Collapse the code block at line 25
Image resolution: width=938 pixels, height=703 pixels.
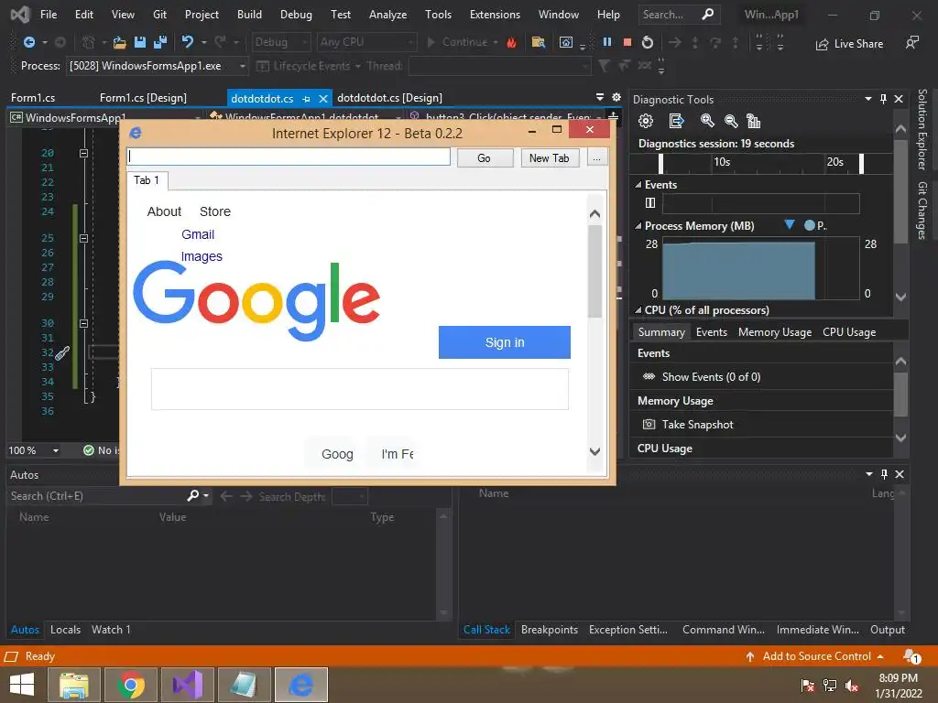[x=83, y=238]
